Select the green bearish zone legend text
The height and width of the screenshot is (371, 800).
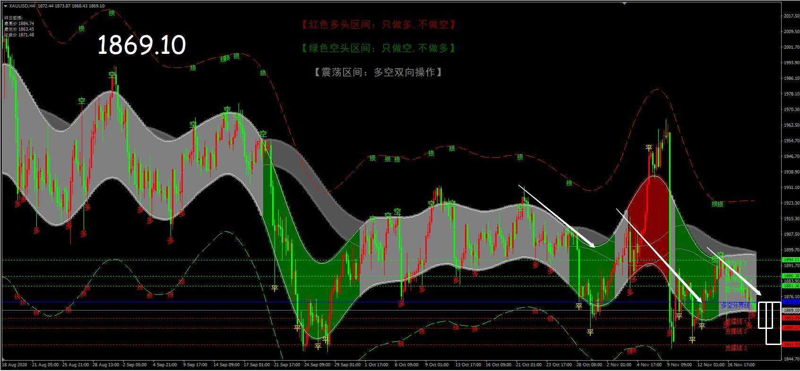click(x=378, y=48)
